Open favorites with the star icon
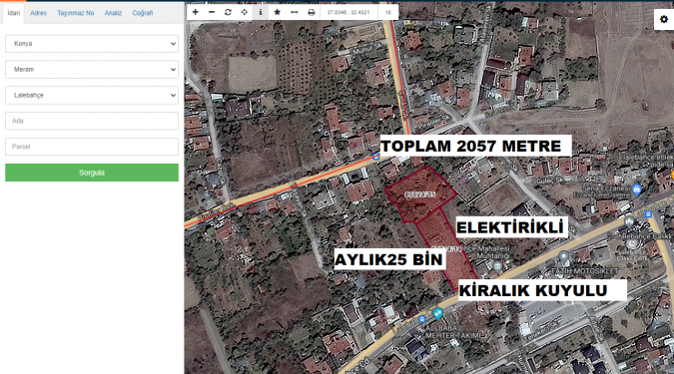 278,12
